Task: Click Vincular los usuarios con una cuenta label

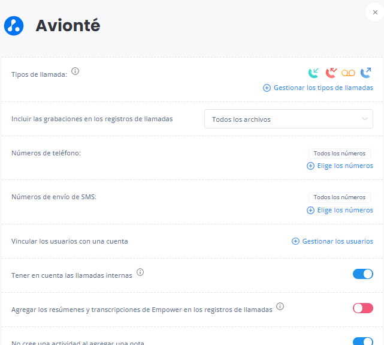Action: [x=69, y=241]
